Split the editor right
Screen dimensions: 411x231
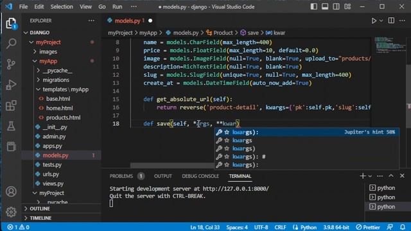[x=391, y=21]
